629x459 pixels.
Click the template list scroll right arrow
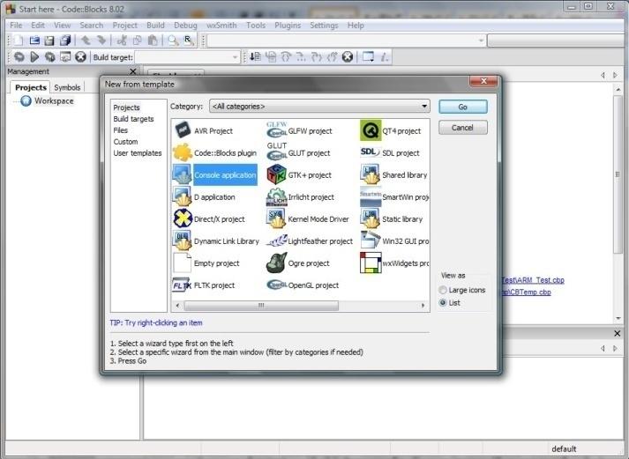pos(423,306)
